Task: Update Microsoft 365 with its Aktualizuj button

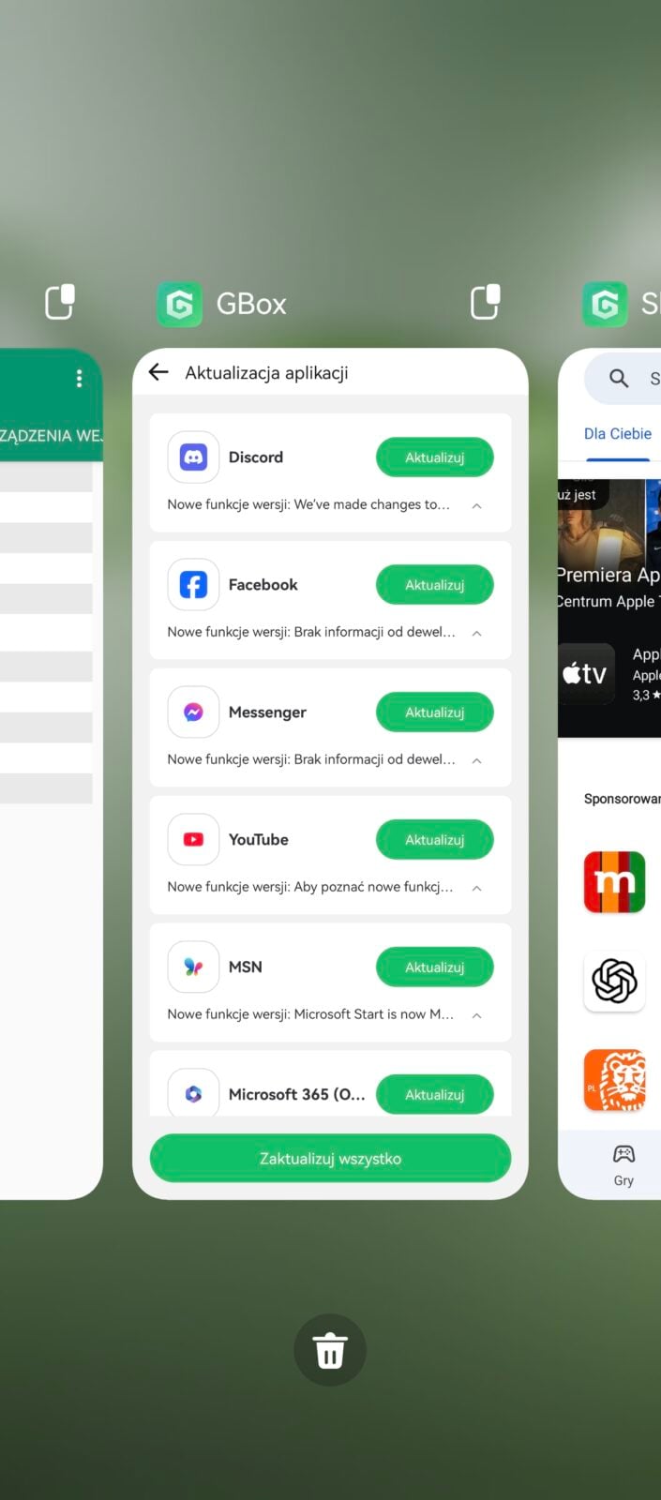Action: [435, 1094]
